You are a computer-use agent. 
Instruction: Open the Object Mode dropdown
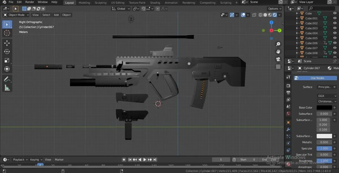click(16, 15)
